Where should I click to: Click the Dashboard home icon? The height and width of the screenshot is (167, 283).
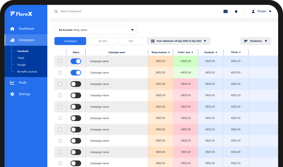click(13, 29)
